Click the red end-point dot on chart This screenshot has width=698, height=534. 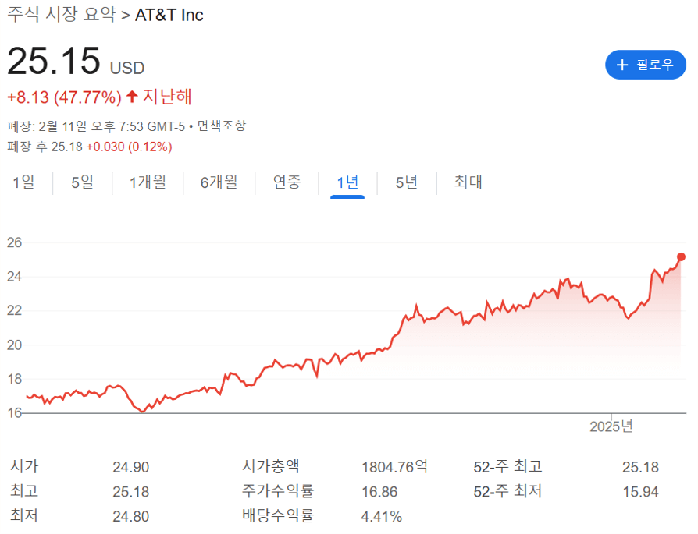pyautogui.click(x=681, y=257)
